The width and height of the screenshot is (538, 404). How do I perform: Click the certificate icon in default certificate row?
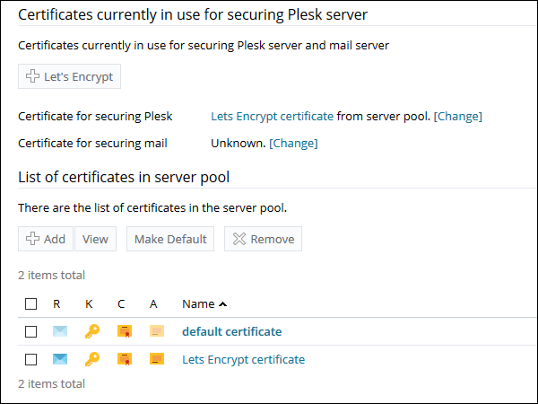(125, 331)
